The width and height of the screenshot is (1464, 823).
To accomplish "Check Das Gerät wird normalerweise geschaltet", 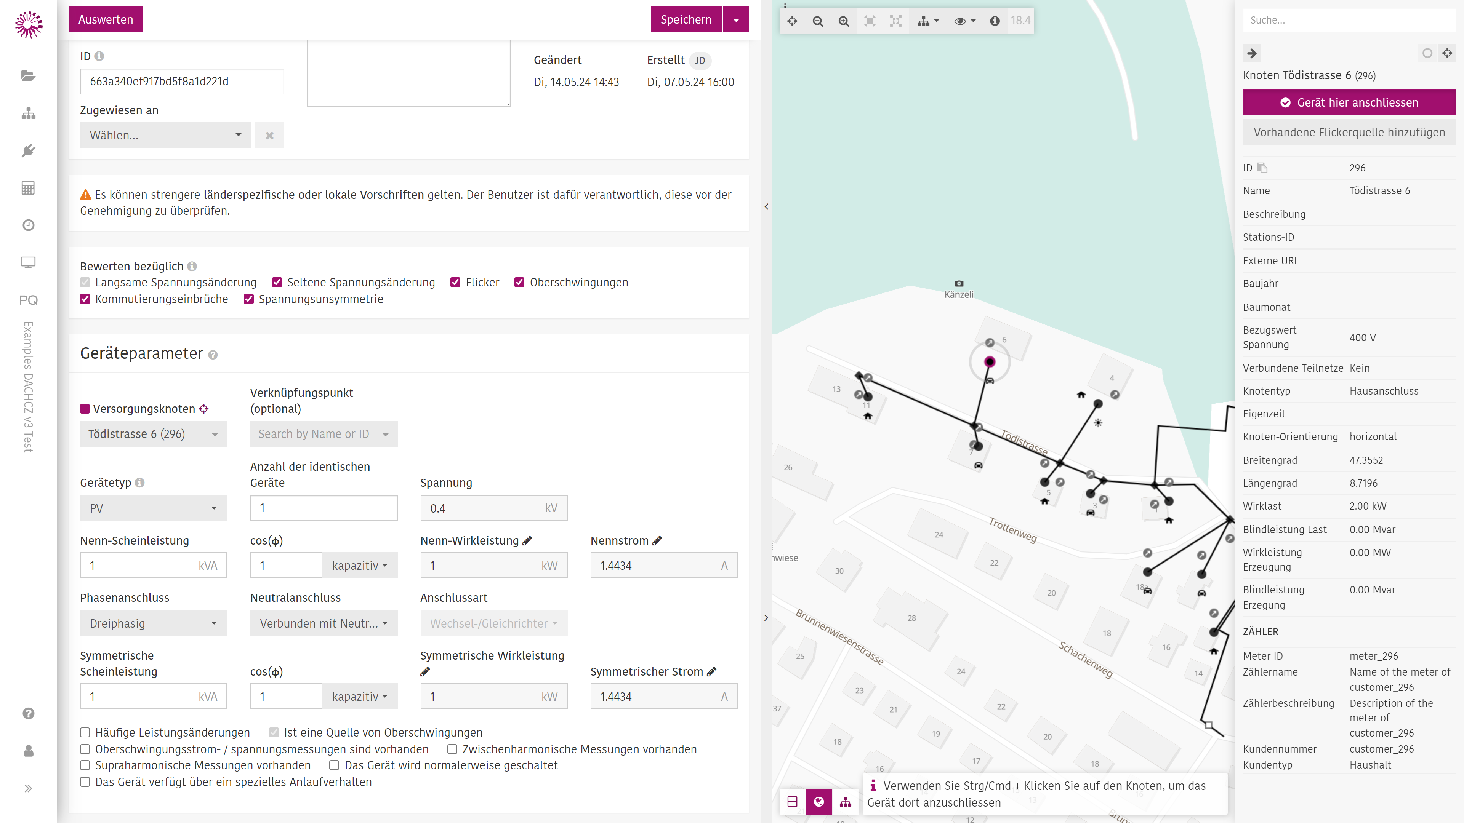I will tap(334, 765).
